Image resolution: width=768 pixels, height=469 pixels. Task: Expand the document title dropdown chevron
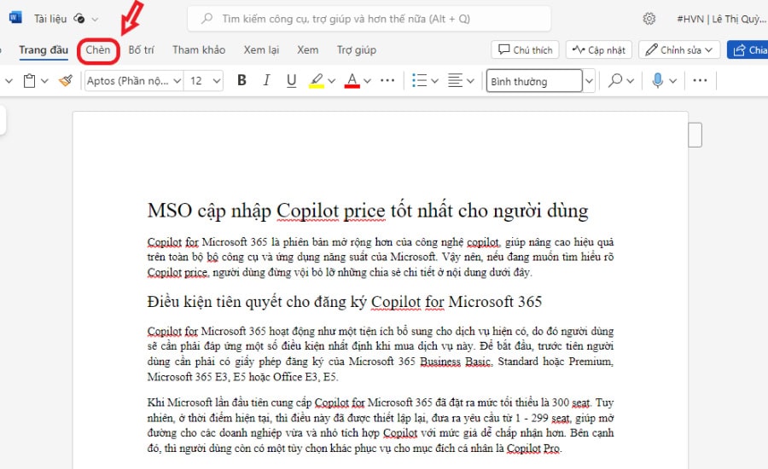[x=95, y=19]
